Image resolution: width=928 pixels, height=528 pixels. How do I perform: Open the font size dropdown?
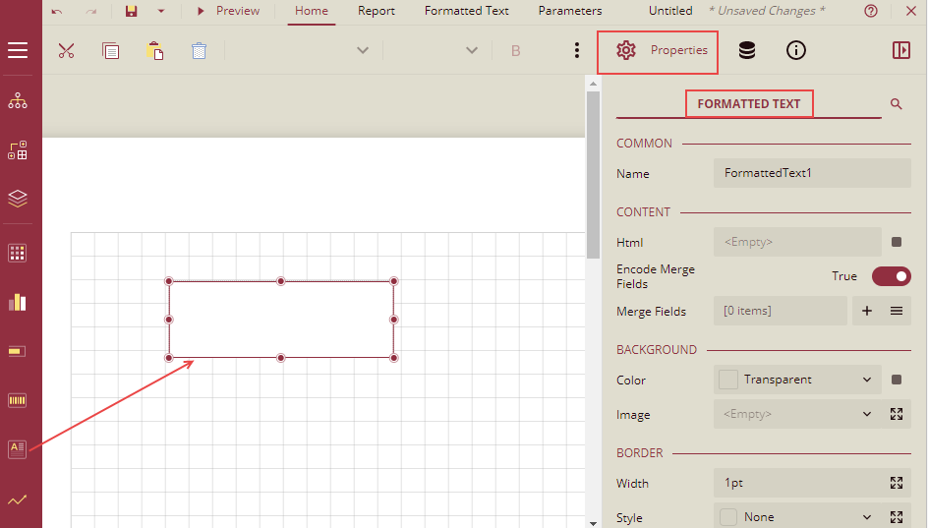[472, 50]
